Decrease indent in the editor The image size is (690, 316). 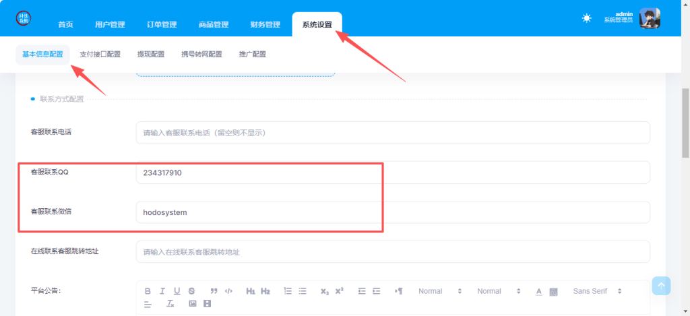click(362, 291)
